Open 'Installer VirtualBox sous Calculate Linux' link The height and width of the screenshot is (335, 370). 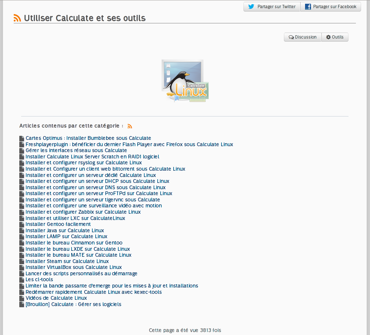(73, 267)
